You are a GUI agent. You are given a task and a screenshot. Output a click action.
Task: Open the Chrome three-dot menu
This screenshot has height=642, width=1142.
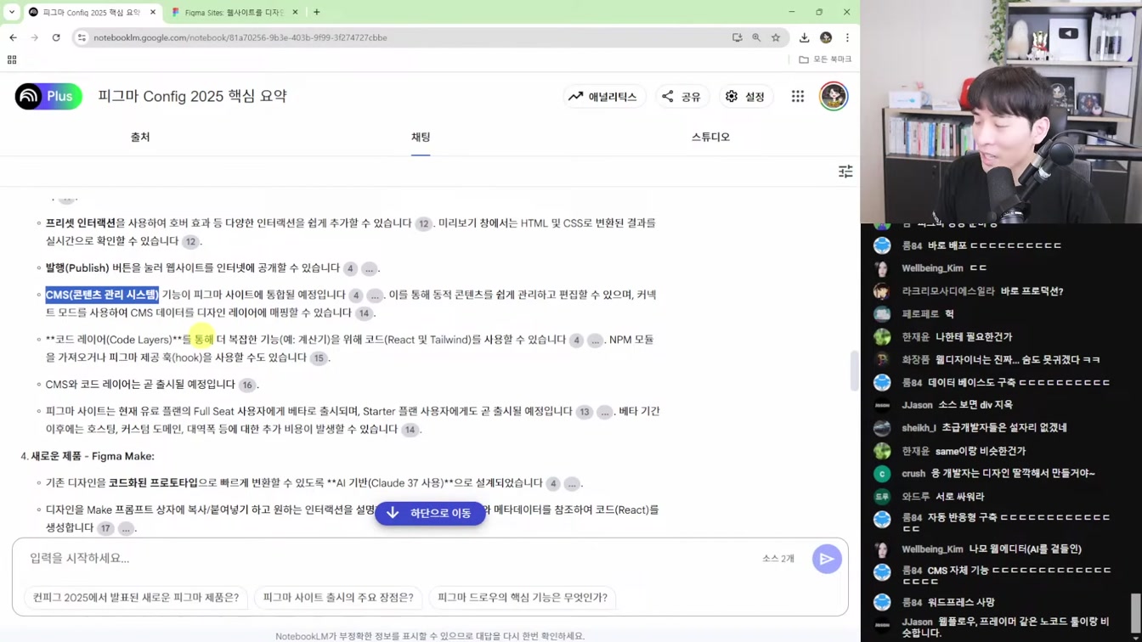847,37
